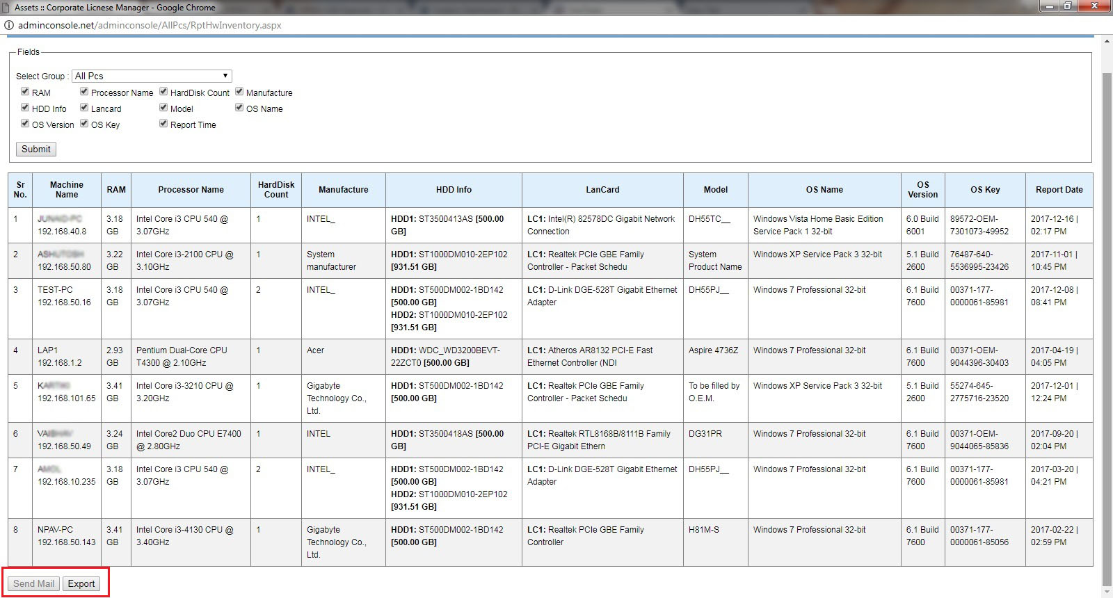Screen dimensions: 1113x598
Task: Click Intel Core2 Duo CPU E7400 cell
Action: pyautogui.click(x=191, y=440)
